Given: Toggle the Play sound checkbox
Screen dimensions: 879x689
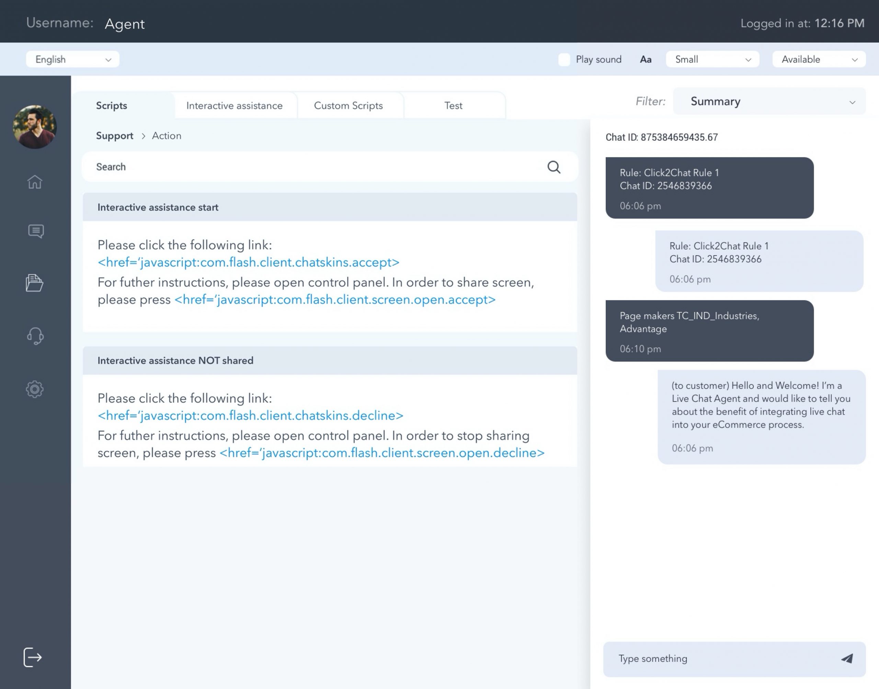Looking at the screenshot, I should (x=564, y=59).
